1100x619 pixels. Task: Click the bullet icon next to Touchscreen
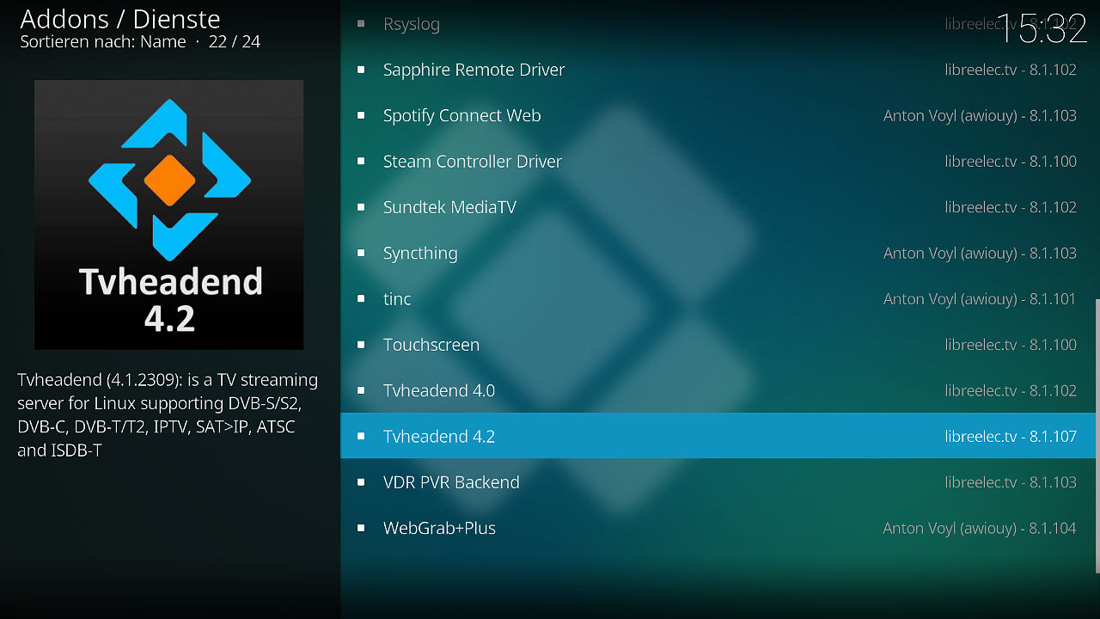click(x=361, y=345)
